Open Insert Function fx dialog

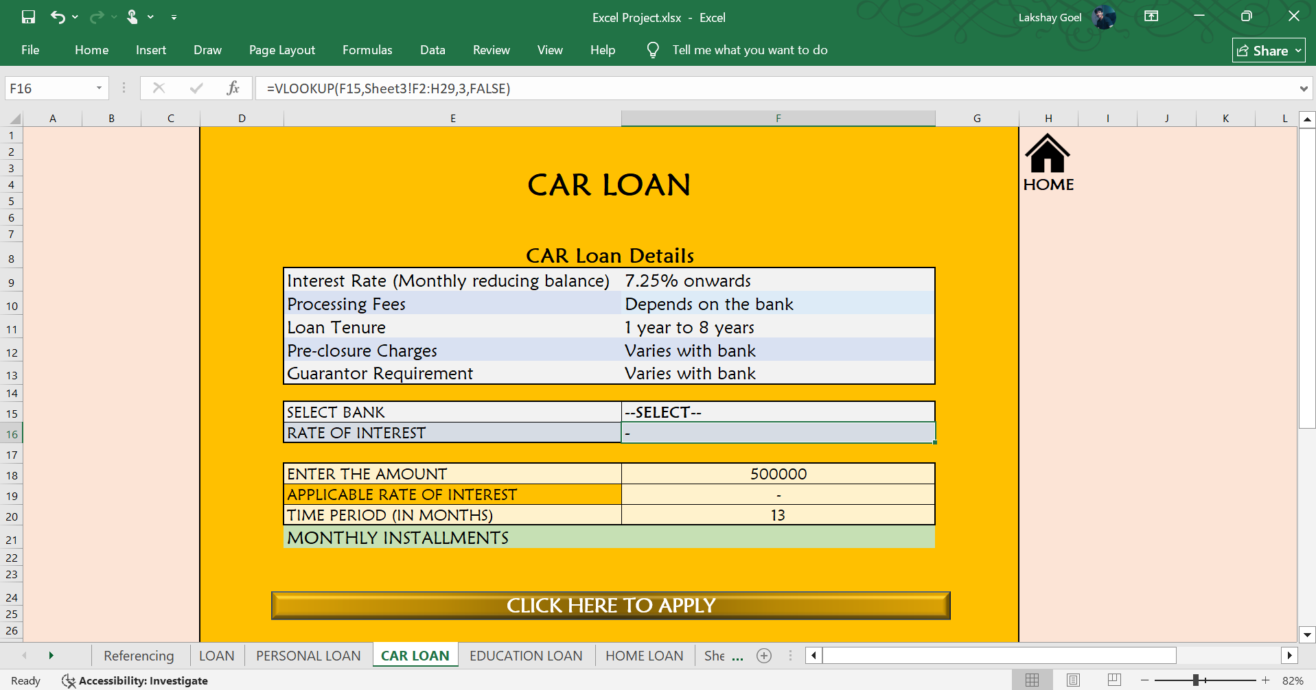(x=233, y=88)
